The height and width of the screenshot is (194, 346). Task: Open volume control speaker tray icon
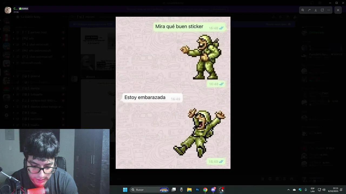[x=324, y=190]
